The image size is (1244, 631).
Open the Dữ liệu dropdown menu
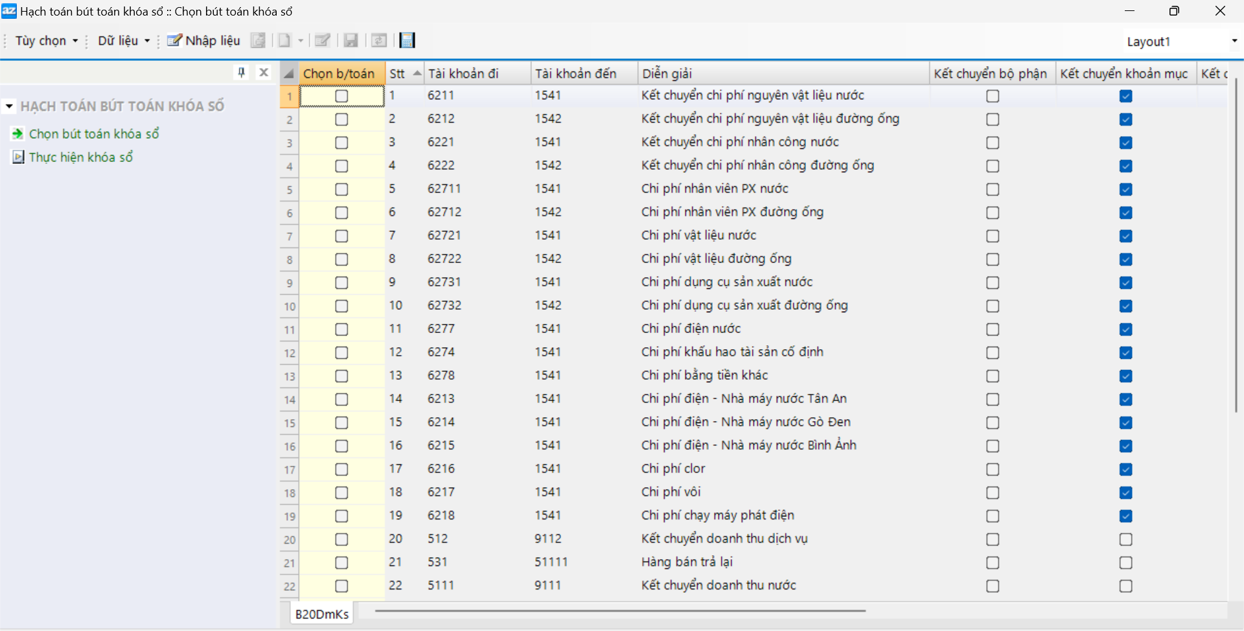(123, 41)
